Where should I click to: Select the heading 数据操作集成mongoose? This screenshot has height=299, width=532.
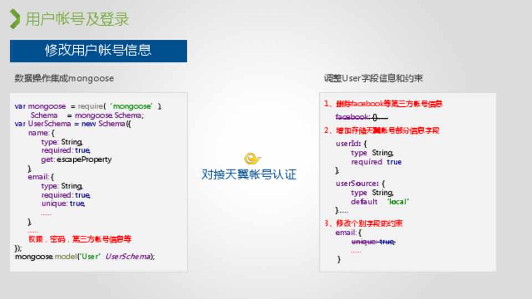click(x=64, y=79)
